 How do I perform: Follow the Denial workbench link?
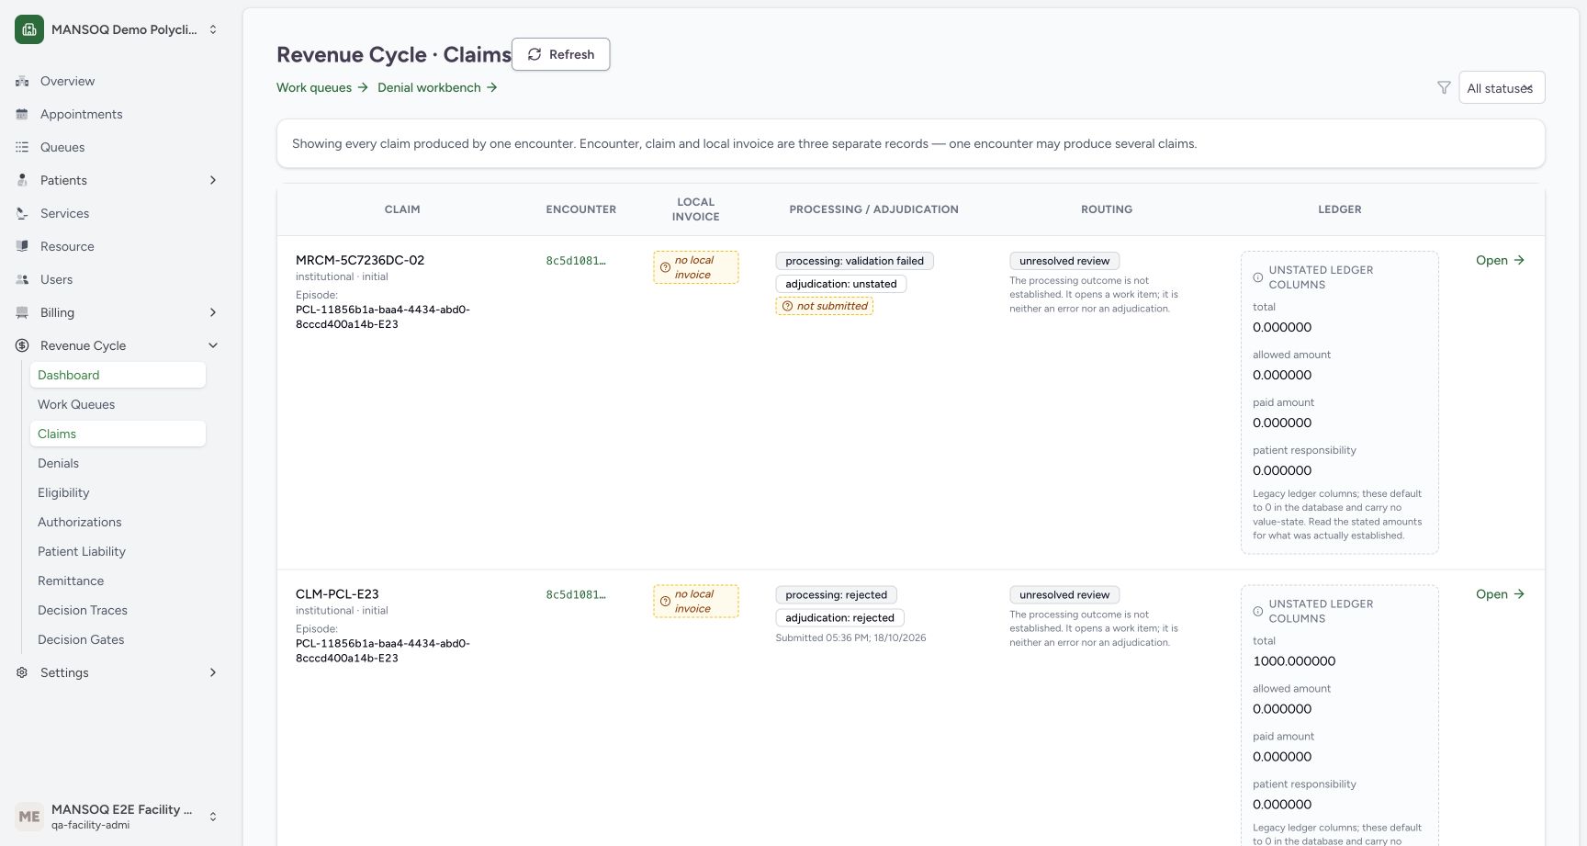(x=437, y=87)
